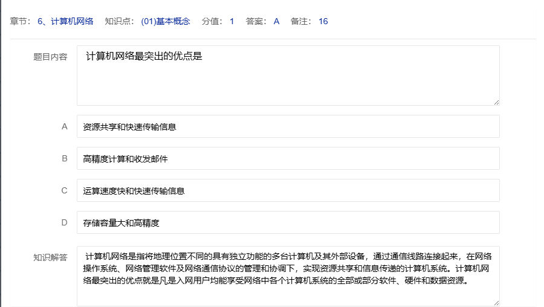
Task: Click the 题目内容 question text area
Action: [x=288, y=76]
